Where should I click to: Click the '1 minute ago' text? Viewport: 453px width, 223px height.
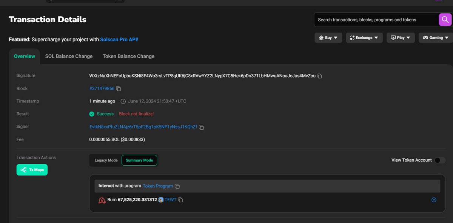point(102,101)
